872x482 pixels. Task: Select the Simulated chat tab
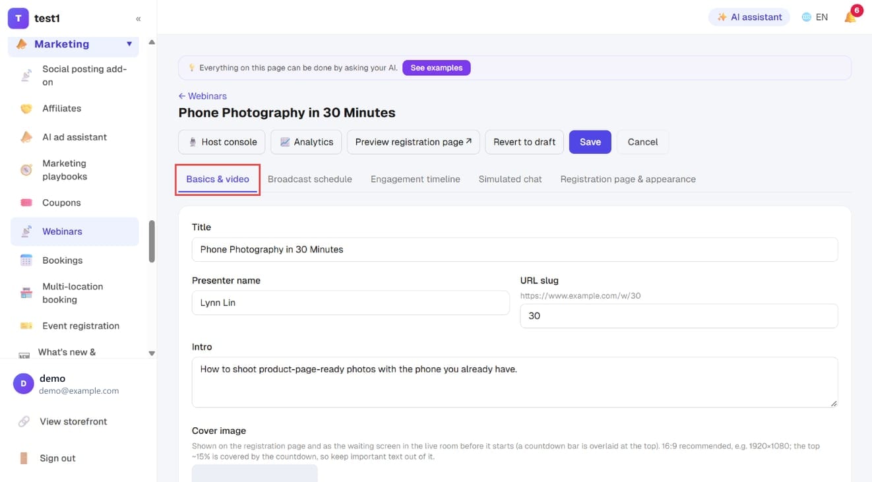511,179
